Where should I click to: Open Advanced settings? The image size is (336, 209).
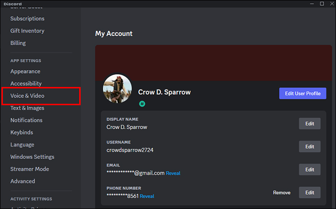[x=23, y=181]
